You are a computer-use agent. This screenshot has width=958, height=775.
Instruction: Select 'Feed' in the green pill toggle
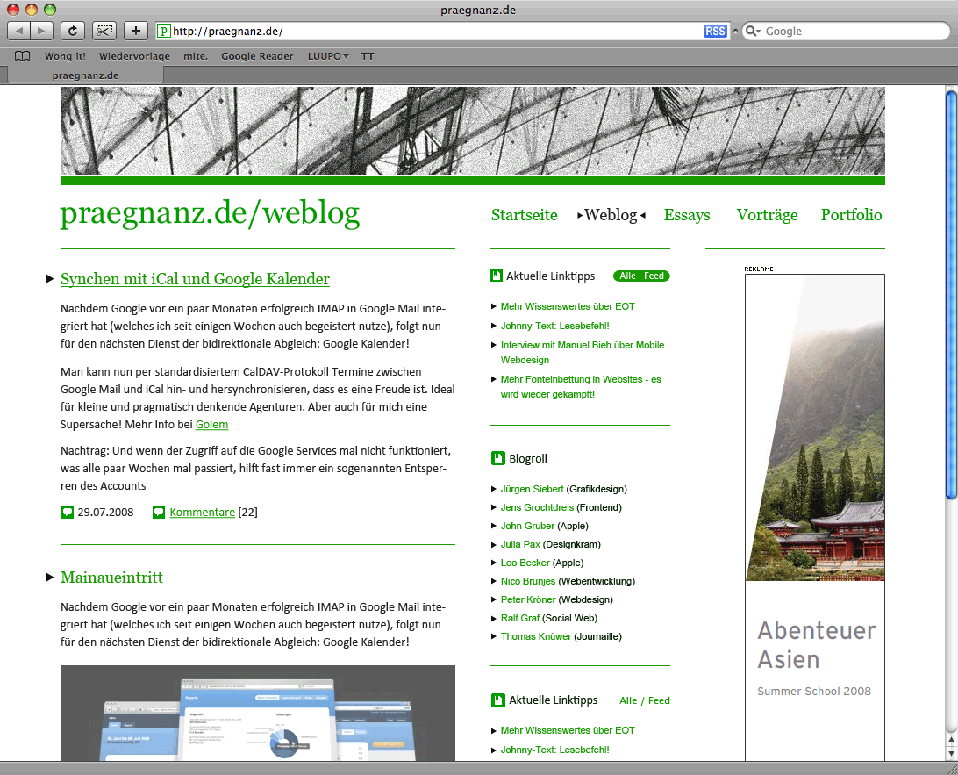click(654, 276)
